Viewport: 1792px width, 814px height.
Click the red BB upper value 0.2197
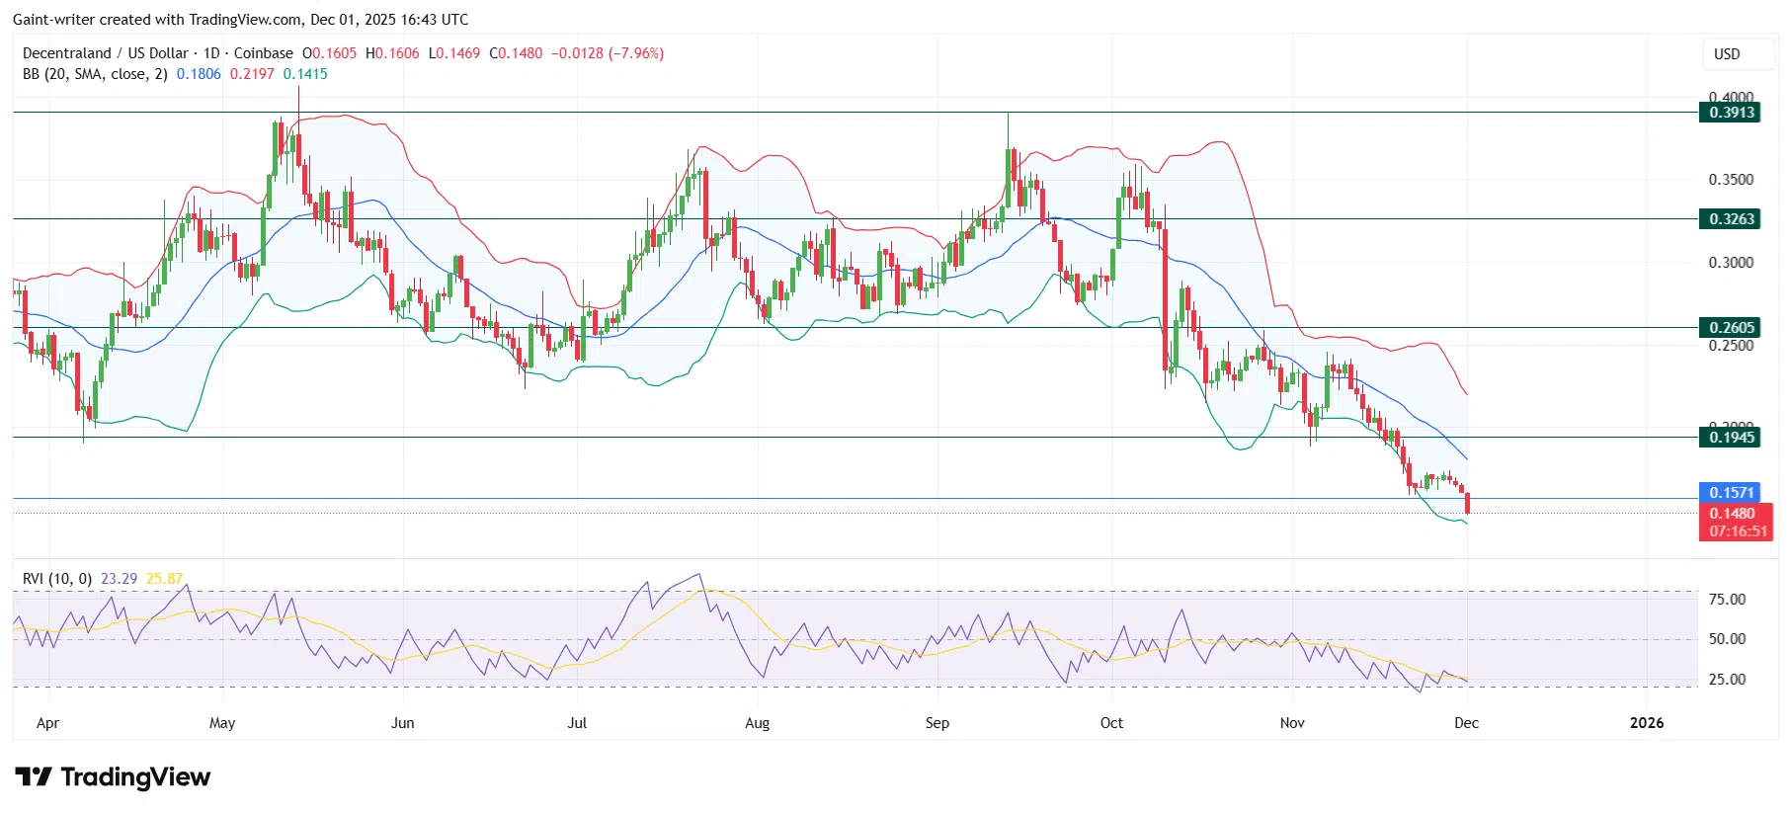click(252, 74)
